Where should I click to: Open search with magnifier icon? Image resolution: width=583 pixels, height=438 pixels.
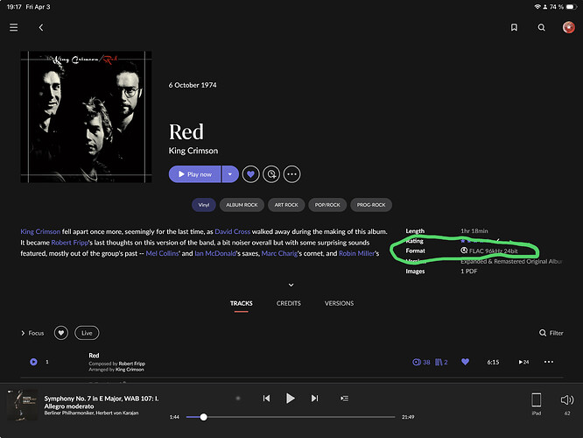coord(541,27)
